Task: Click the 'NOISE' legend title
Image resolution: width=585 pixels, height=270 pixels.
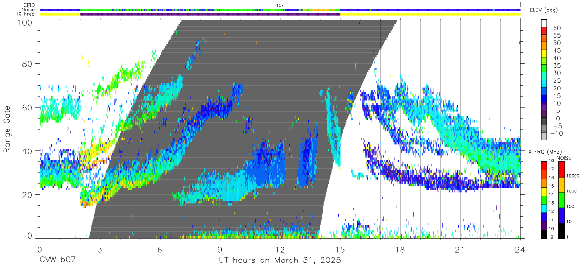Action: click(564, 157)
